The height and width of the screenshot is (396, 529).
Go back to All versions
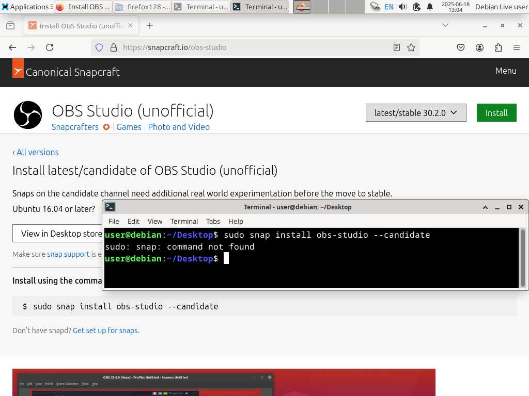[x=36, y=152]
